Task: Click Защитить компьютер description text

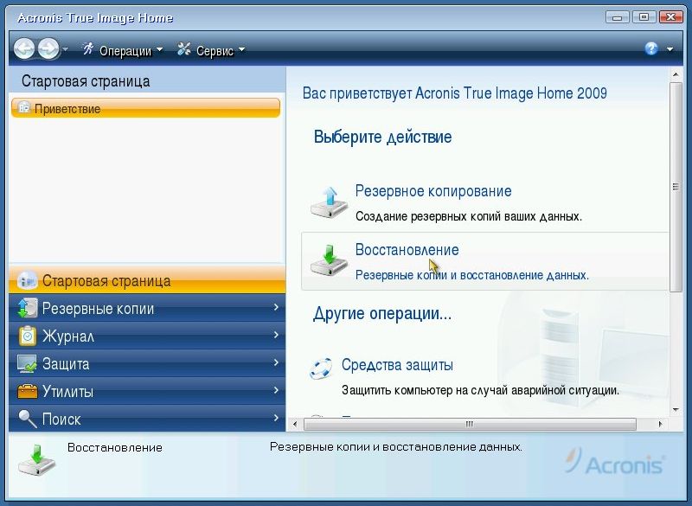Action: 480,390
